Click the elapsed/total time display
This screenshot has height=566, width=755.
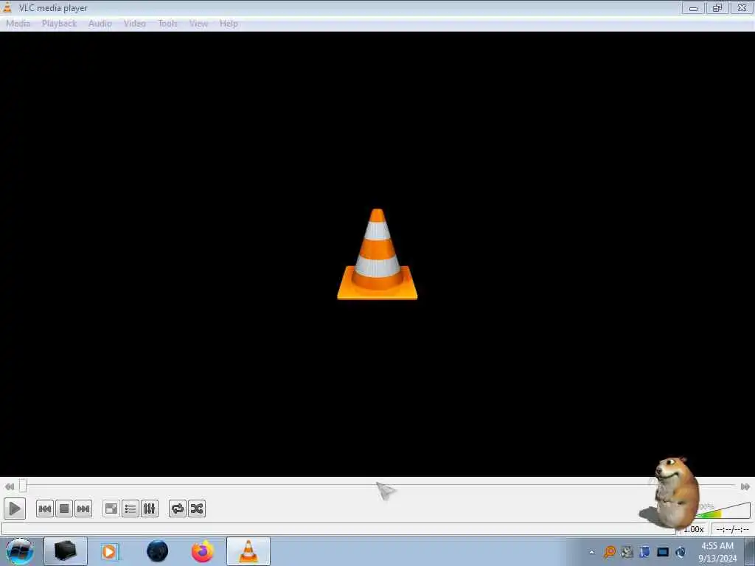point(732,529)
